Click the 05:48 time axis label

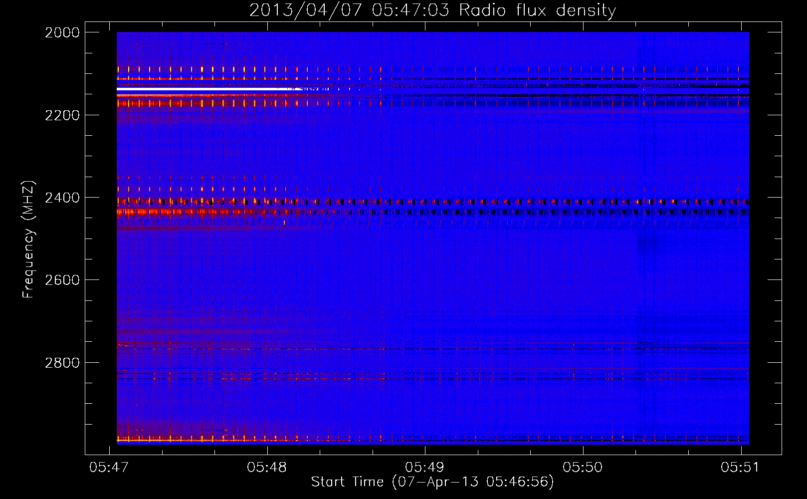pyautogui.click(x=267, y=467)
